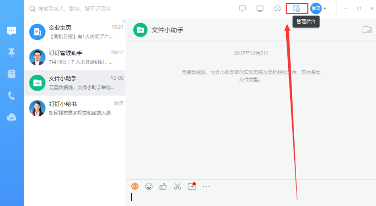376x206 pixels.
Task: Click the 企业主页 building avatar
Action: pyautogui.click(x=37, y=32)
